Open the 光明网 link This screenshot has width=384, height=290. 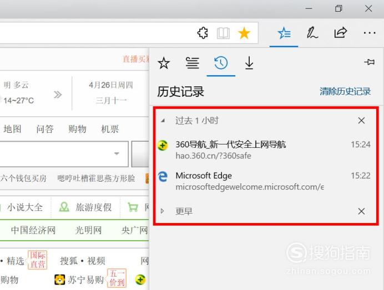click(x=88, y=230)
